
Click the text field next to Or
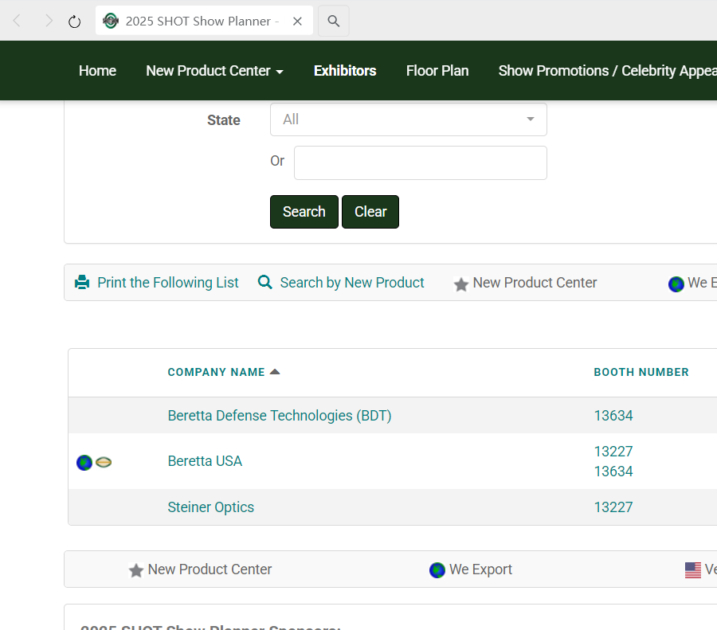[x=420, y=162]
